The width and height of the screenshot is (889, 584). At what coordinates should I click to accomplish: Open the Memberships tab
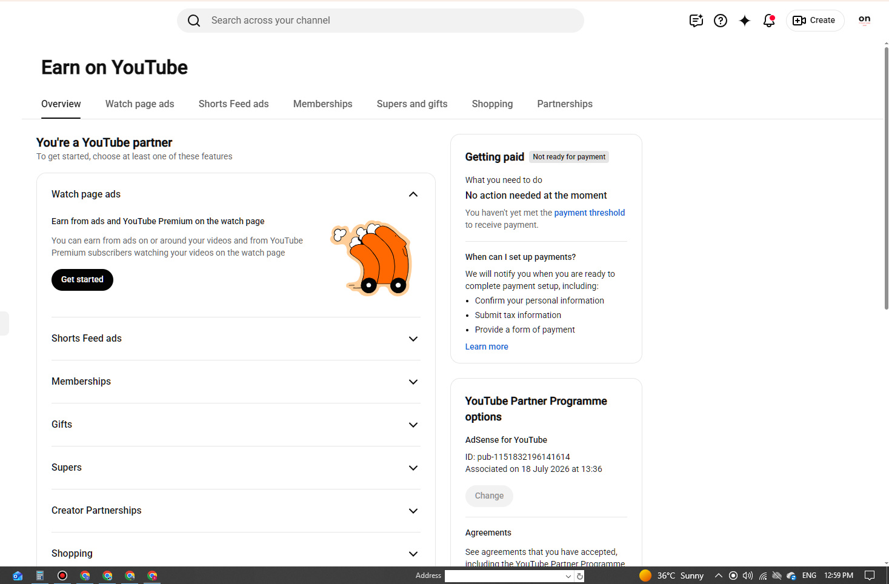(323, 104)
